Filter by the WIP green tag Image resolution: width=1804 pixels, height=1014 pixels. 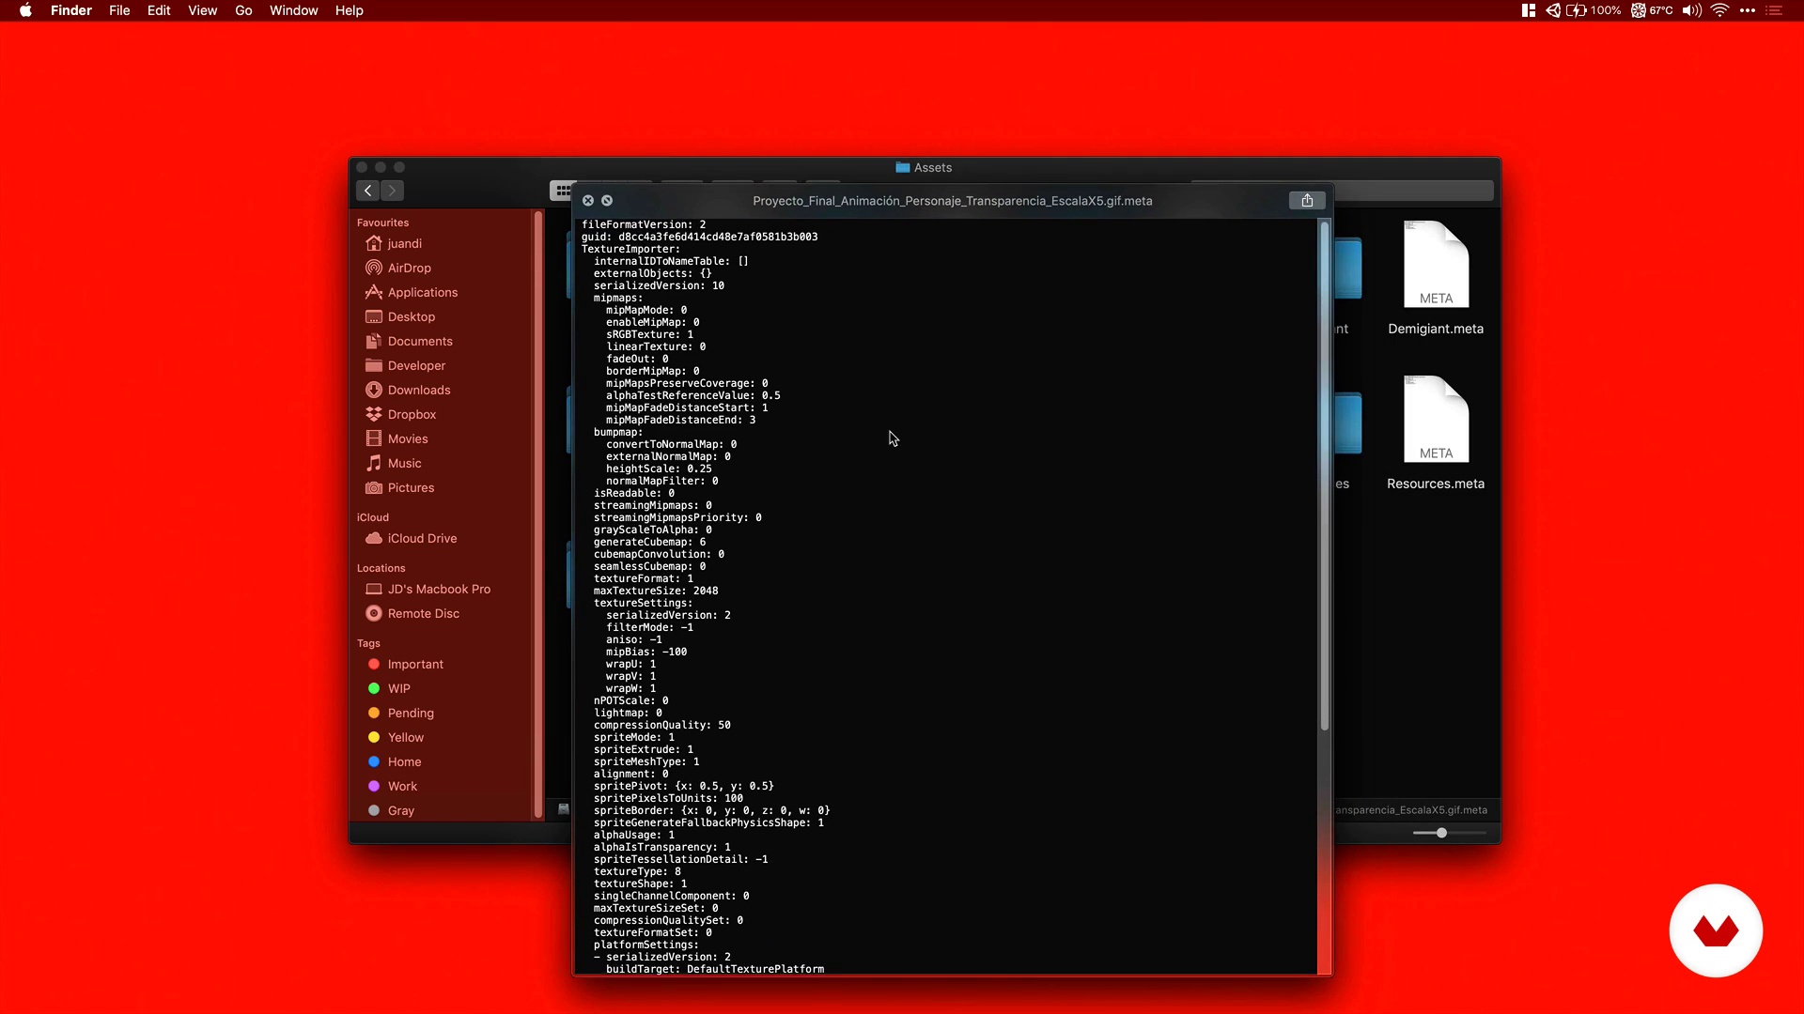point(398,688)
